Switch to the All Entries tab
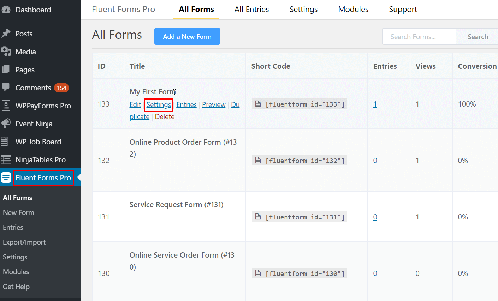This screenshot has width=498, height=301. [x=251, y=9]
